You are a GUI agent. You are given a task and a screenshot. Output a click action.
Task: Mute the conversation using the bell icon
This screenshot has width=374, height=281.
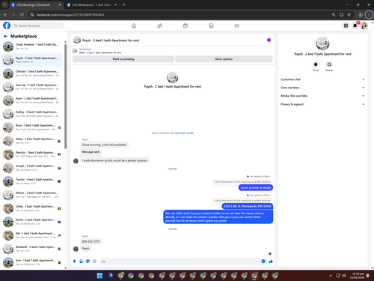[x=316, y=64]
